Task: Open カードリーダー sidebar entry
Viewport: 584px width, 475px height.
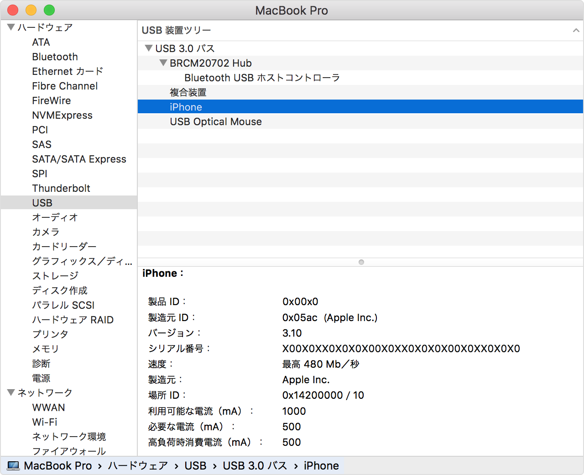Action: tap(64, 247)
